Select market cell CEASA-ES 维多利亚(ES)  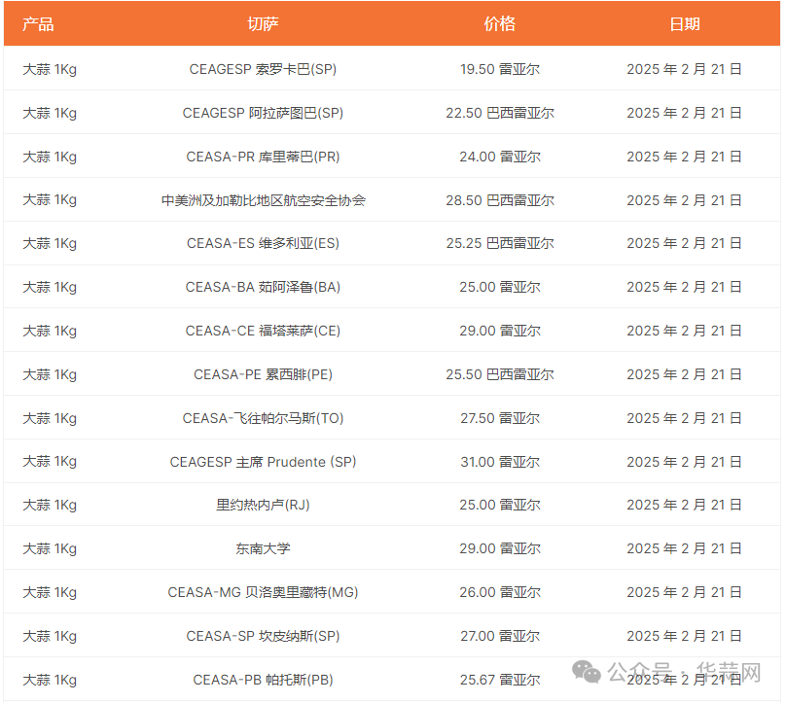[263, 243]
